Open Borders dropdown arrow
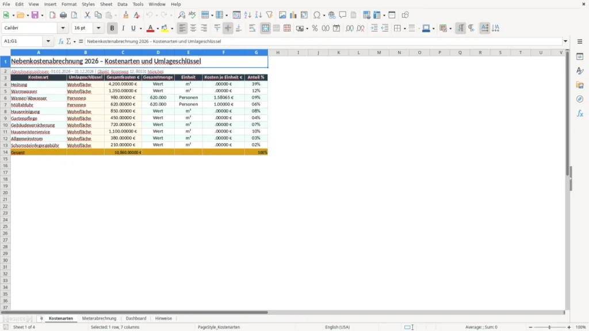Viewport: 589px width, 331px height. (404, 29)
